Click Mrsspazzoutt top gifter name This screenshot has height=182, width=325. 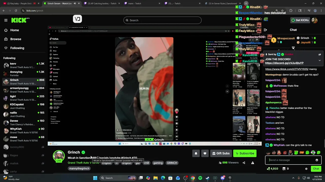(x=286, y=38)
